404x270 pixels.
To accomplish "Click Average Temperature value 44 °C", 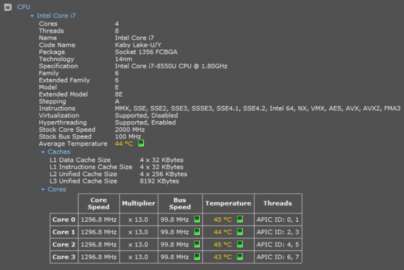I will 124,144.
